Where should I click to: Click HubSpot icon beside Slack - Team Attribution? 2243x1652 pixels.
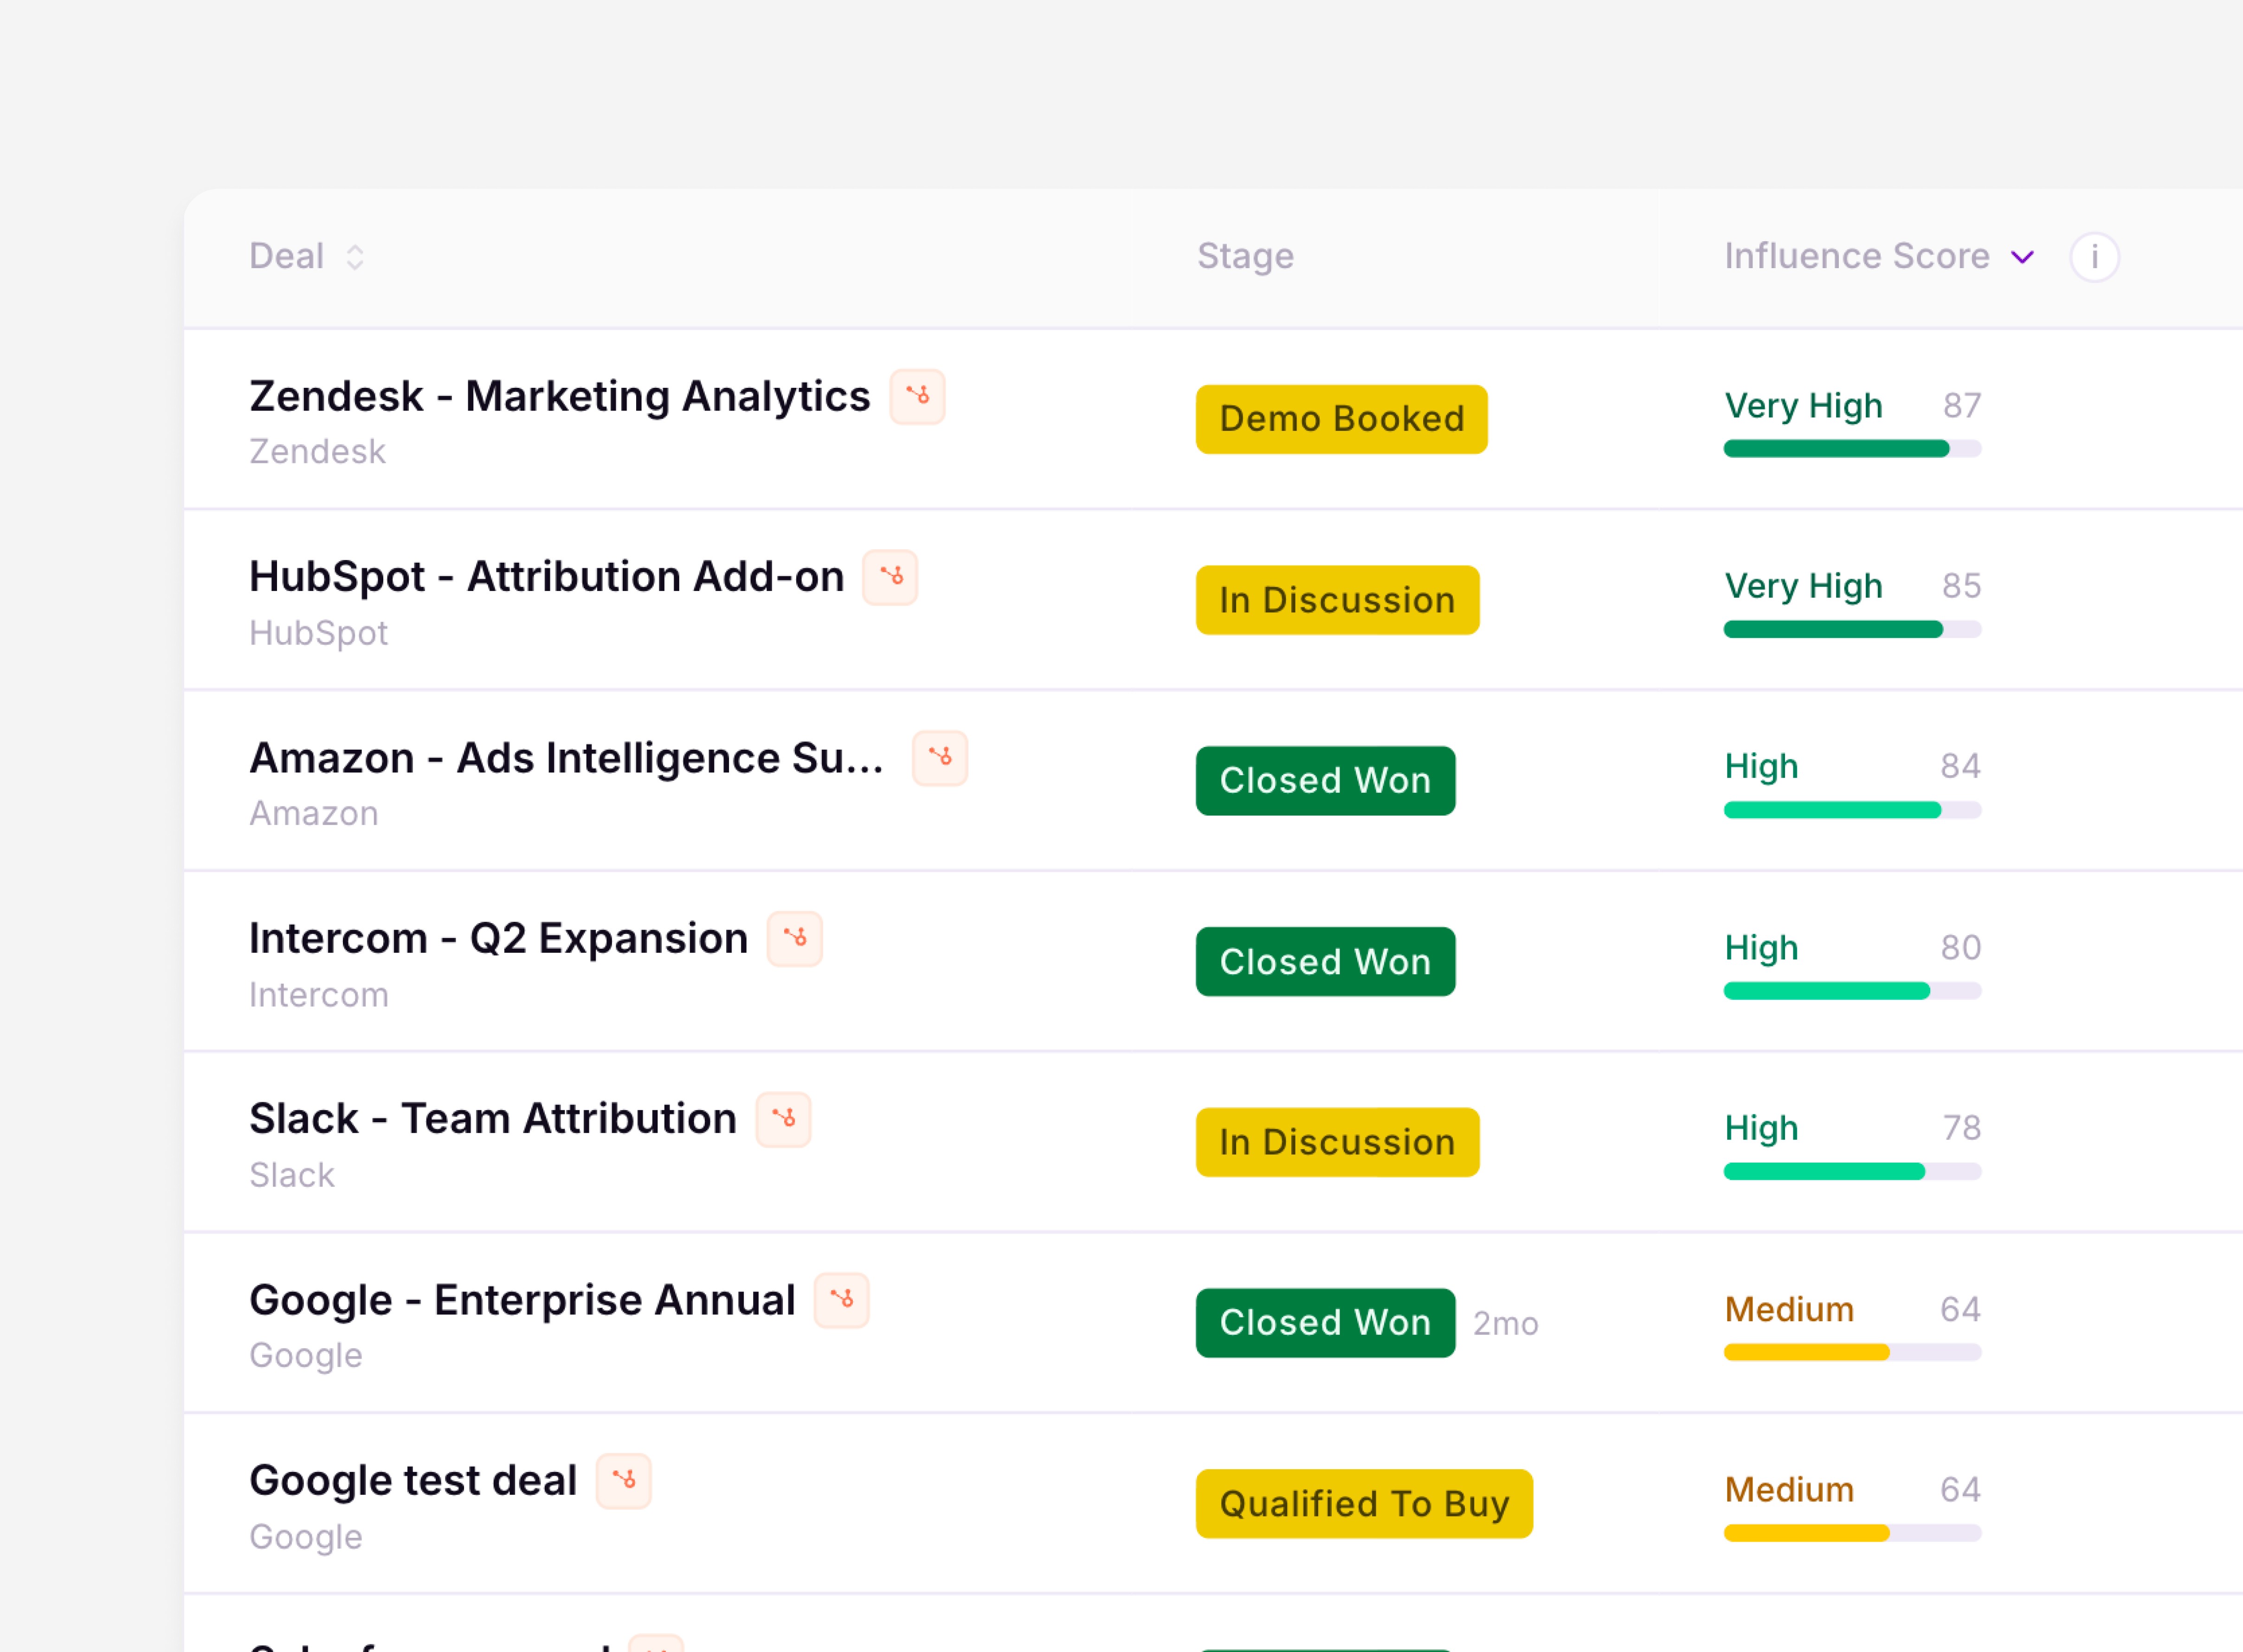(783, 1119)
